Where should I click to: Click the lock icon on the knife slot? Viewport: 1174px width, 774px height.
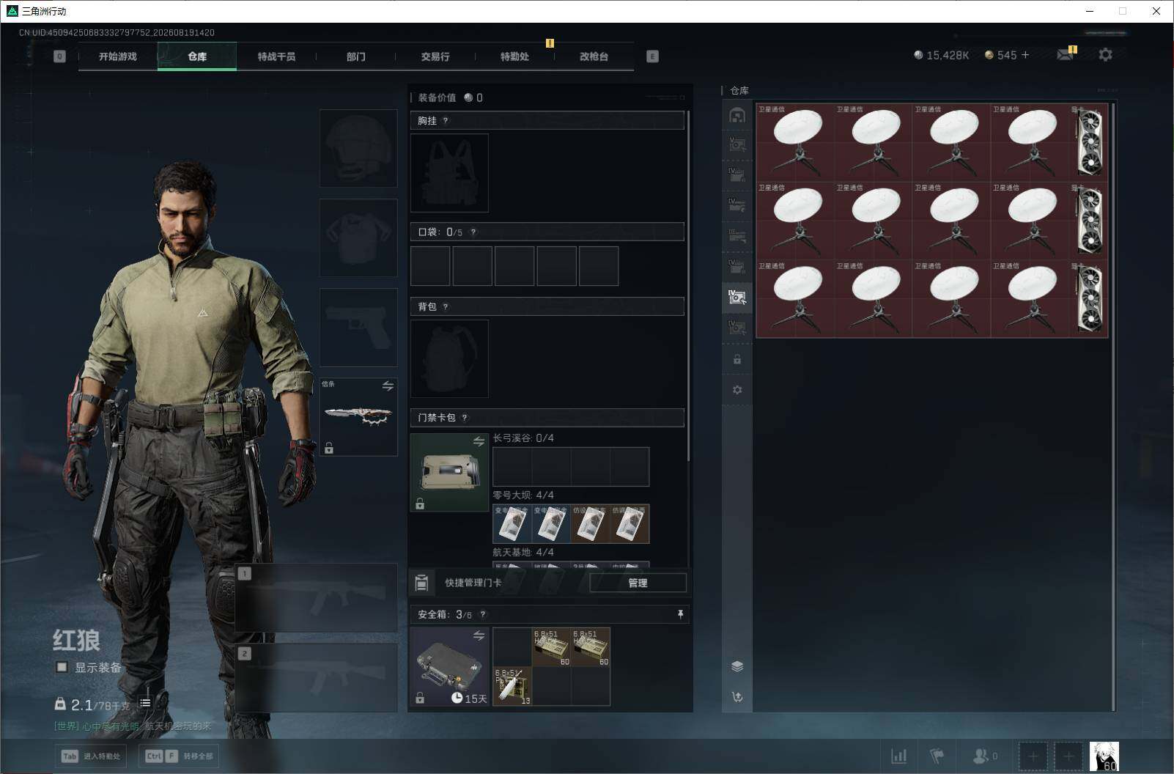(329, 448)
